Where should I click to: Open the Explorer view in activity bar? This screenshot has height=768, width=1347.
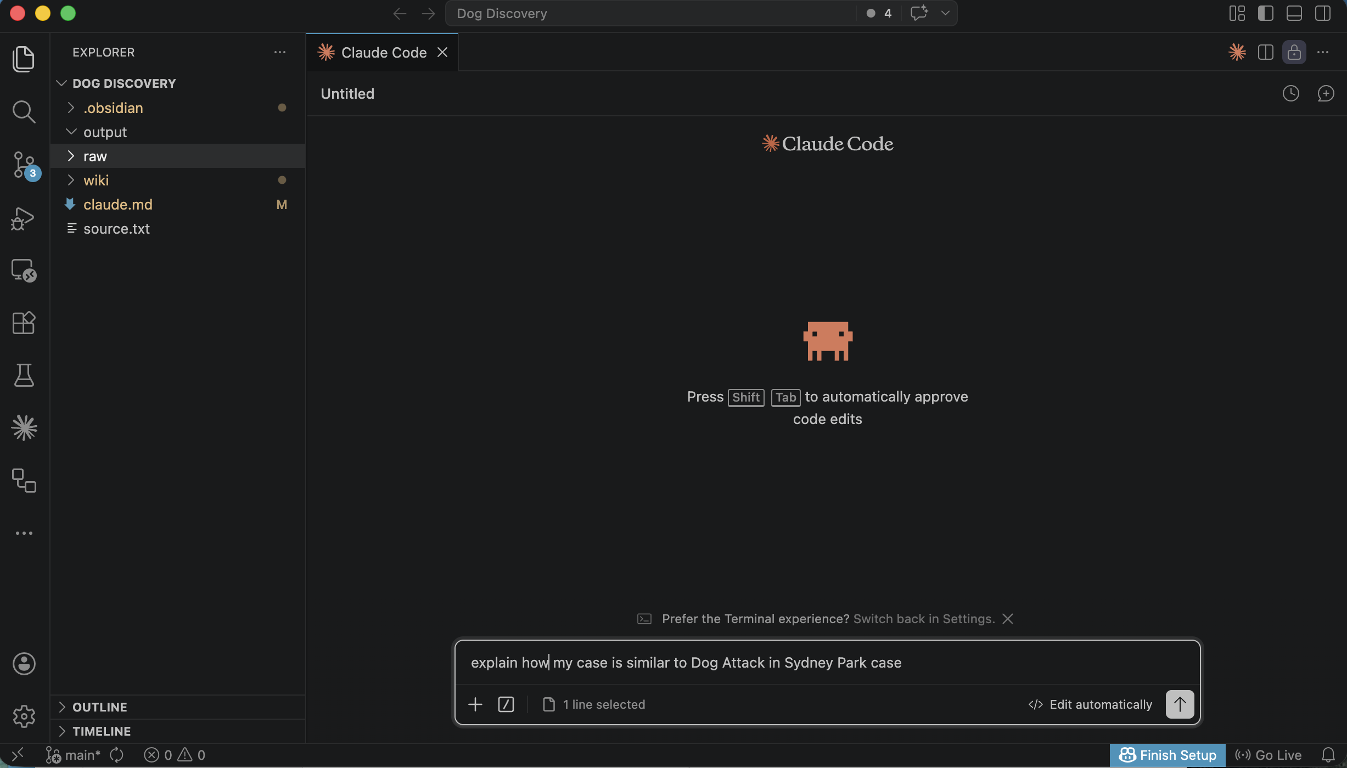coord(24,59)
